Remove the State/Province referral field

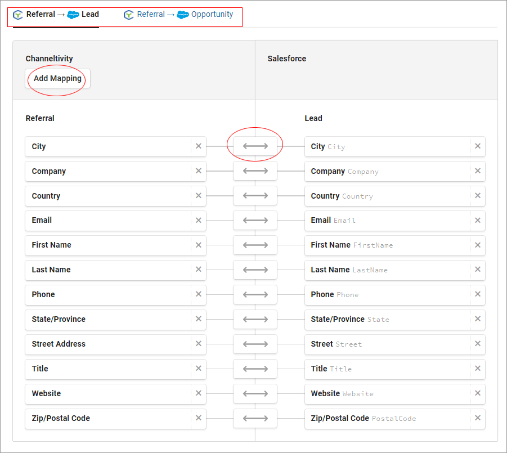tap(199, 319)
